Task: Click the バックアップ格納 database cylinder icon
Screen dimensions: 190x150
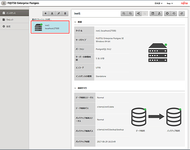Action: (174, 117)
